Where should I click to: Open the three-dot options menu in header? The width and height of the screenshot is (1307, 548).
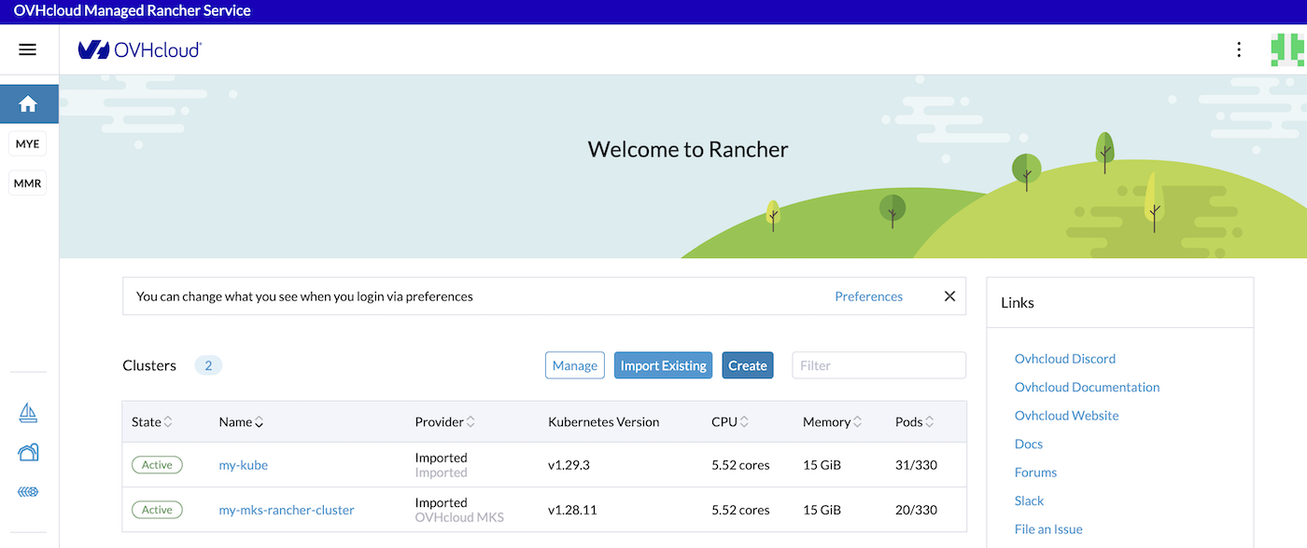(1239, 49)
